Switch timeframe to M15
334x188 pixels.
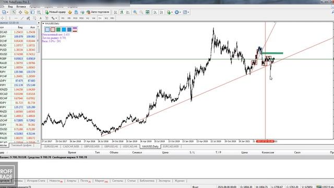(75, 18)
